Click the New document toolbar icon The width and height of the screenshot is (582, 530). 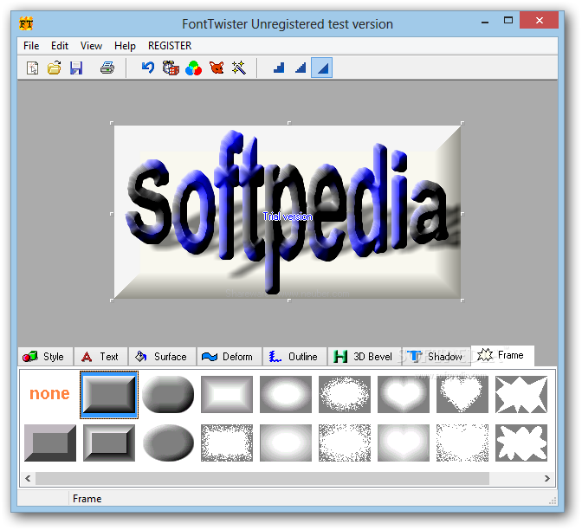pos(32,68)
